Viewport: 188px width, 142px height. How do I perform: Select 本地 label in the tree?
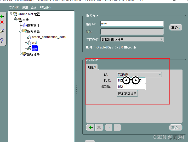(x=25, y=20)
